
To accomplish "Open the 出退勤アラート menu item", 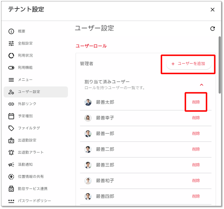I will [36, 152].
